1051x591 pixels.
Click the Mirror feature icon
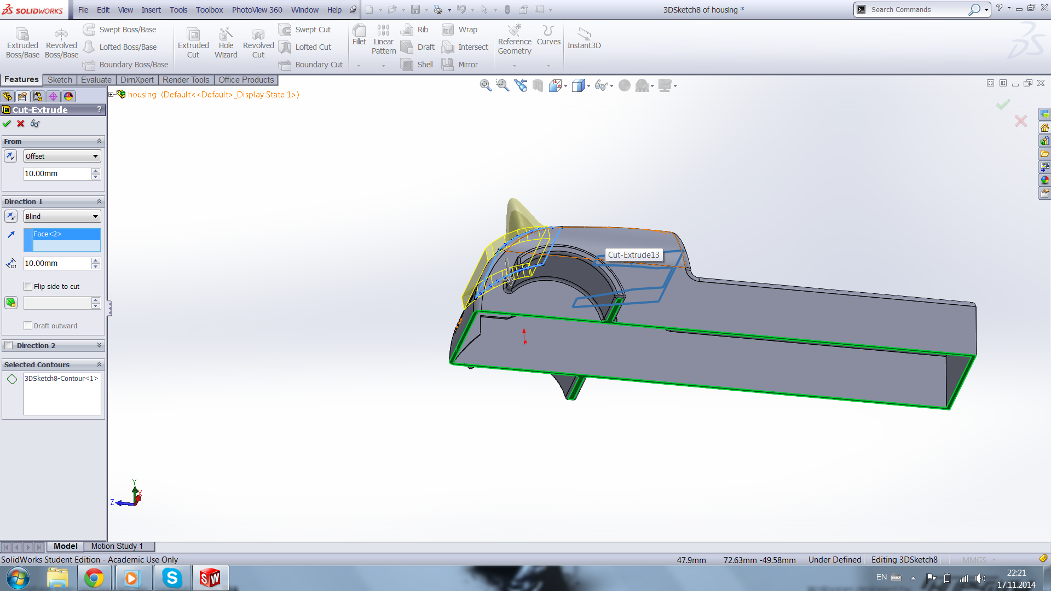coord(448,65)
